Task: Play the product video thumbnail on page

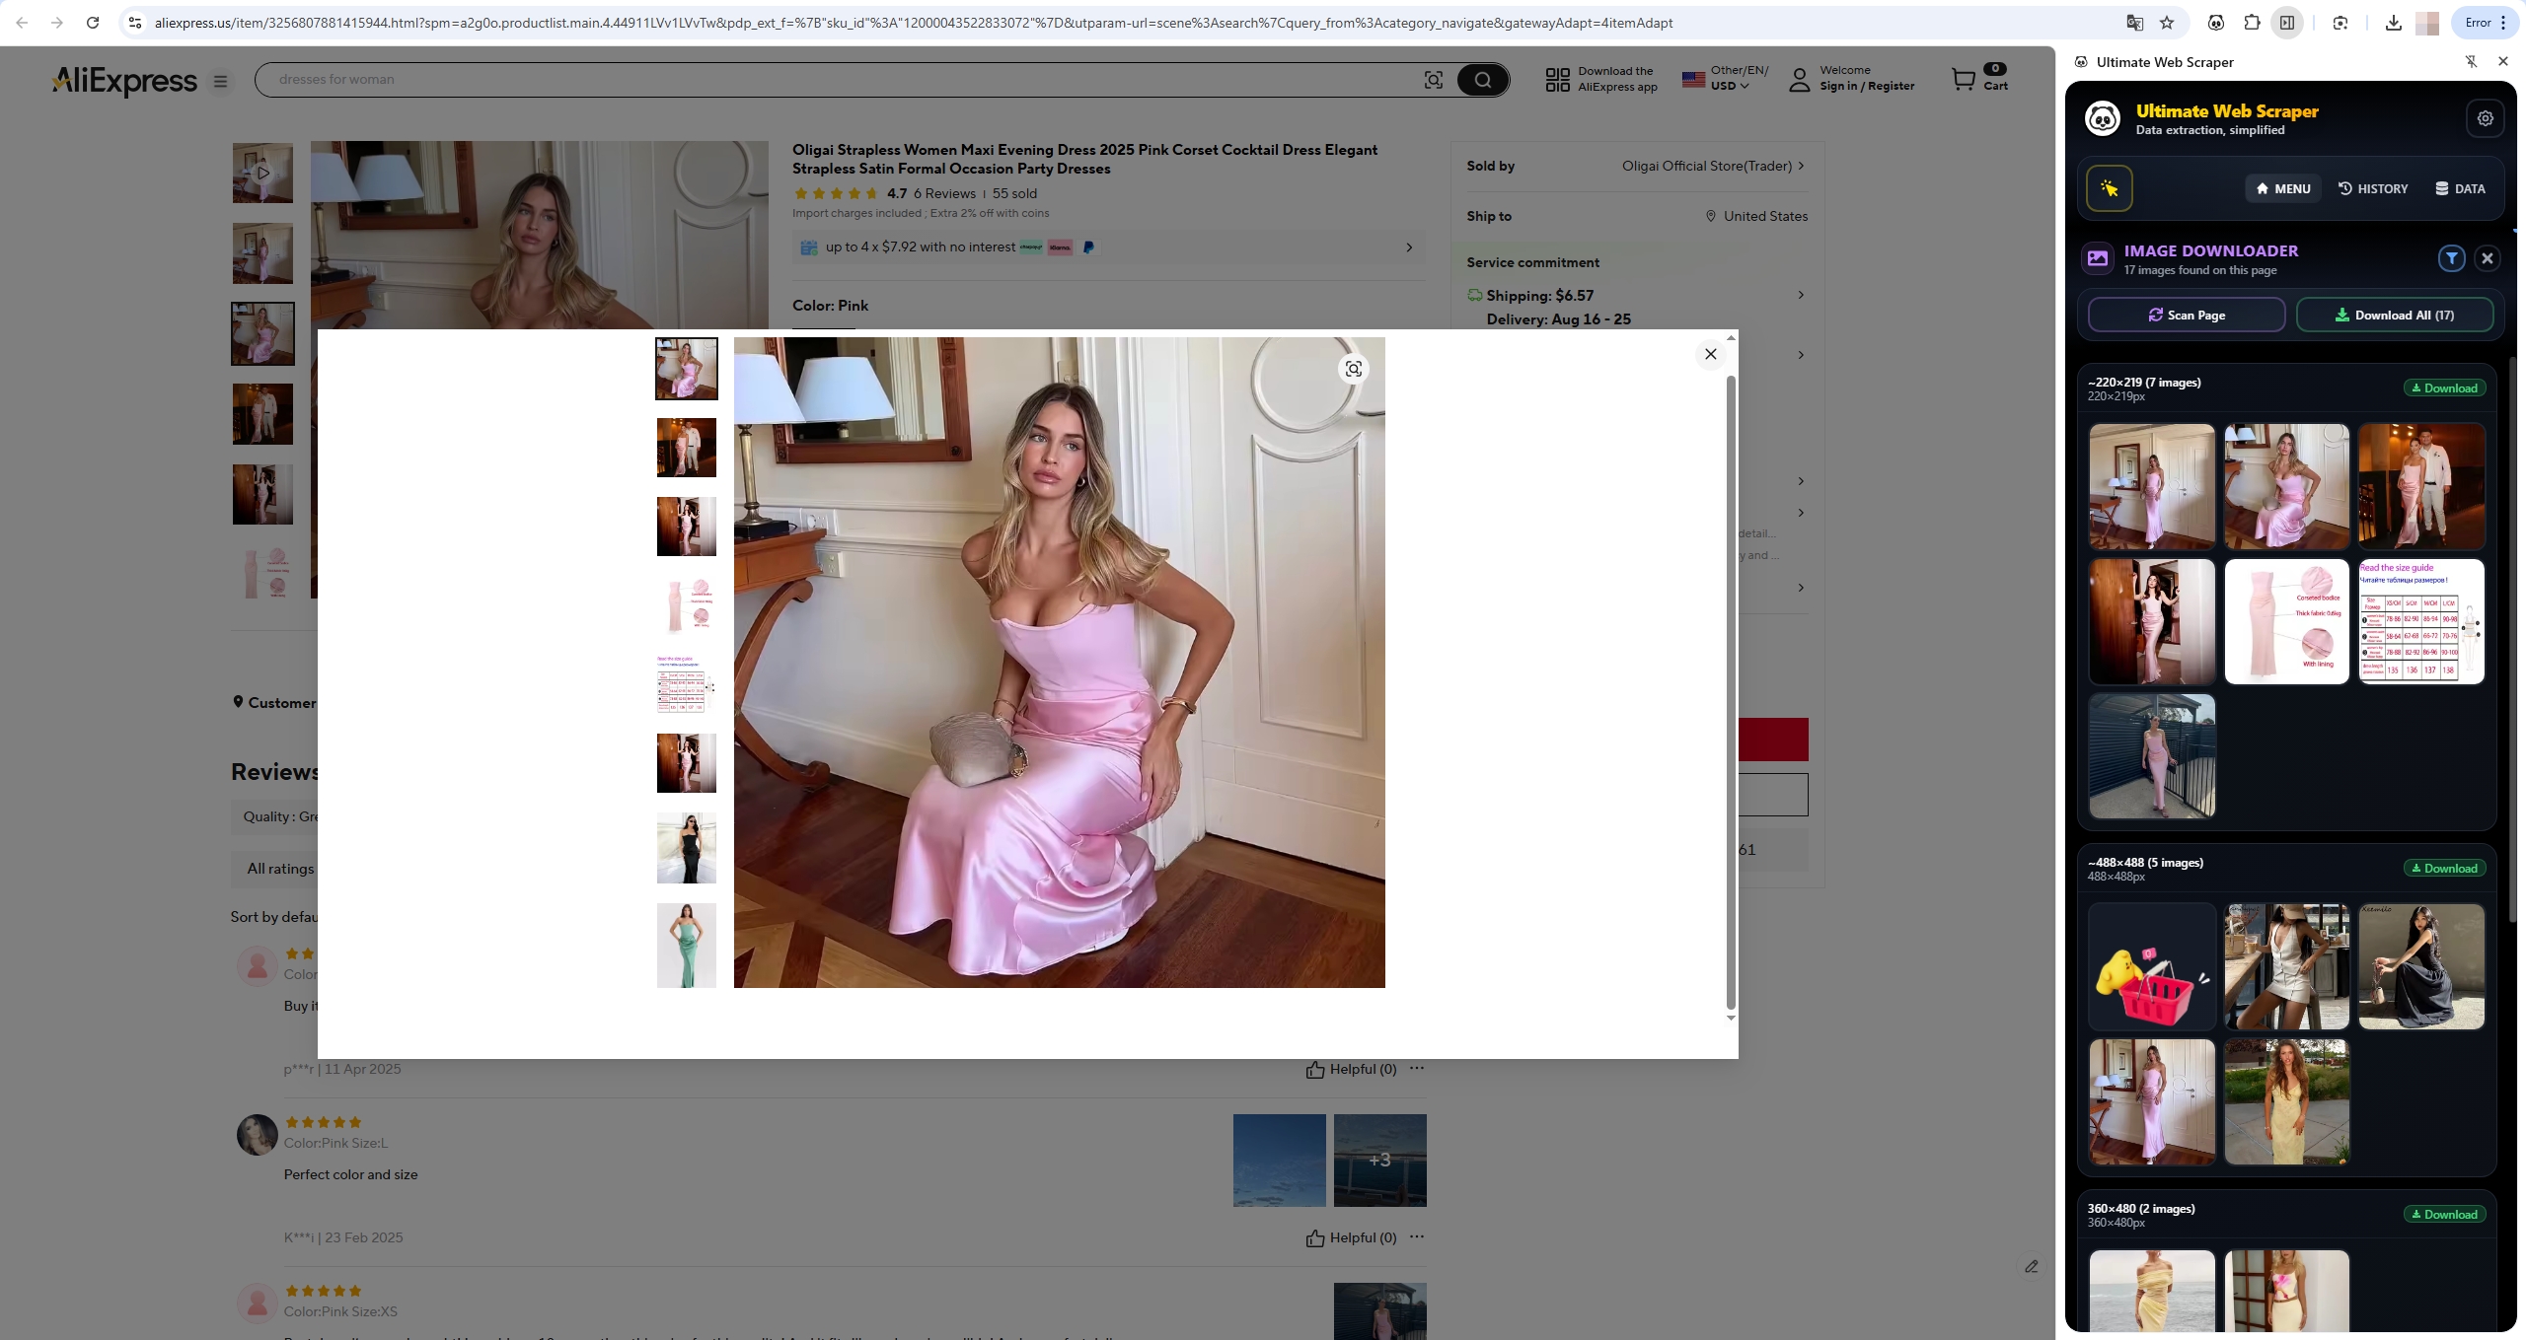Action: [x=262, y=173]
